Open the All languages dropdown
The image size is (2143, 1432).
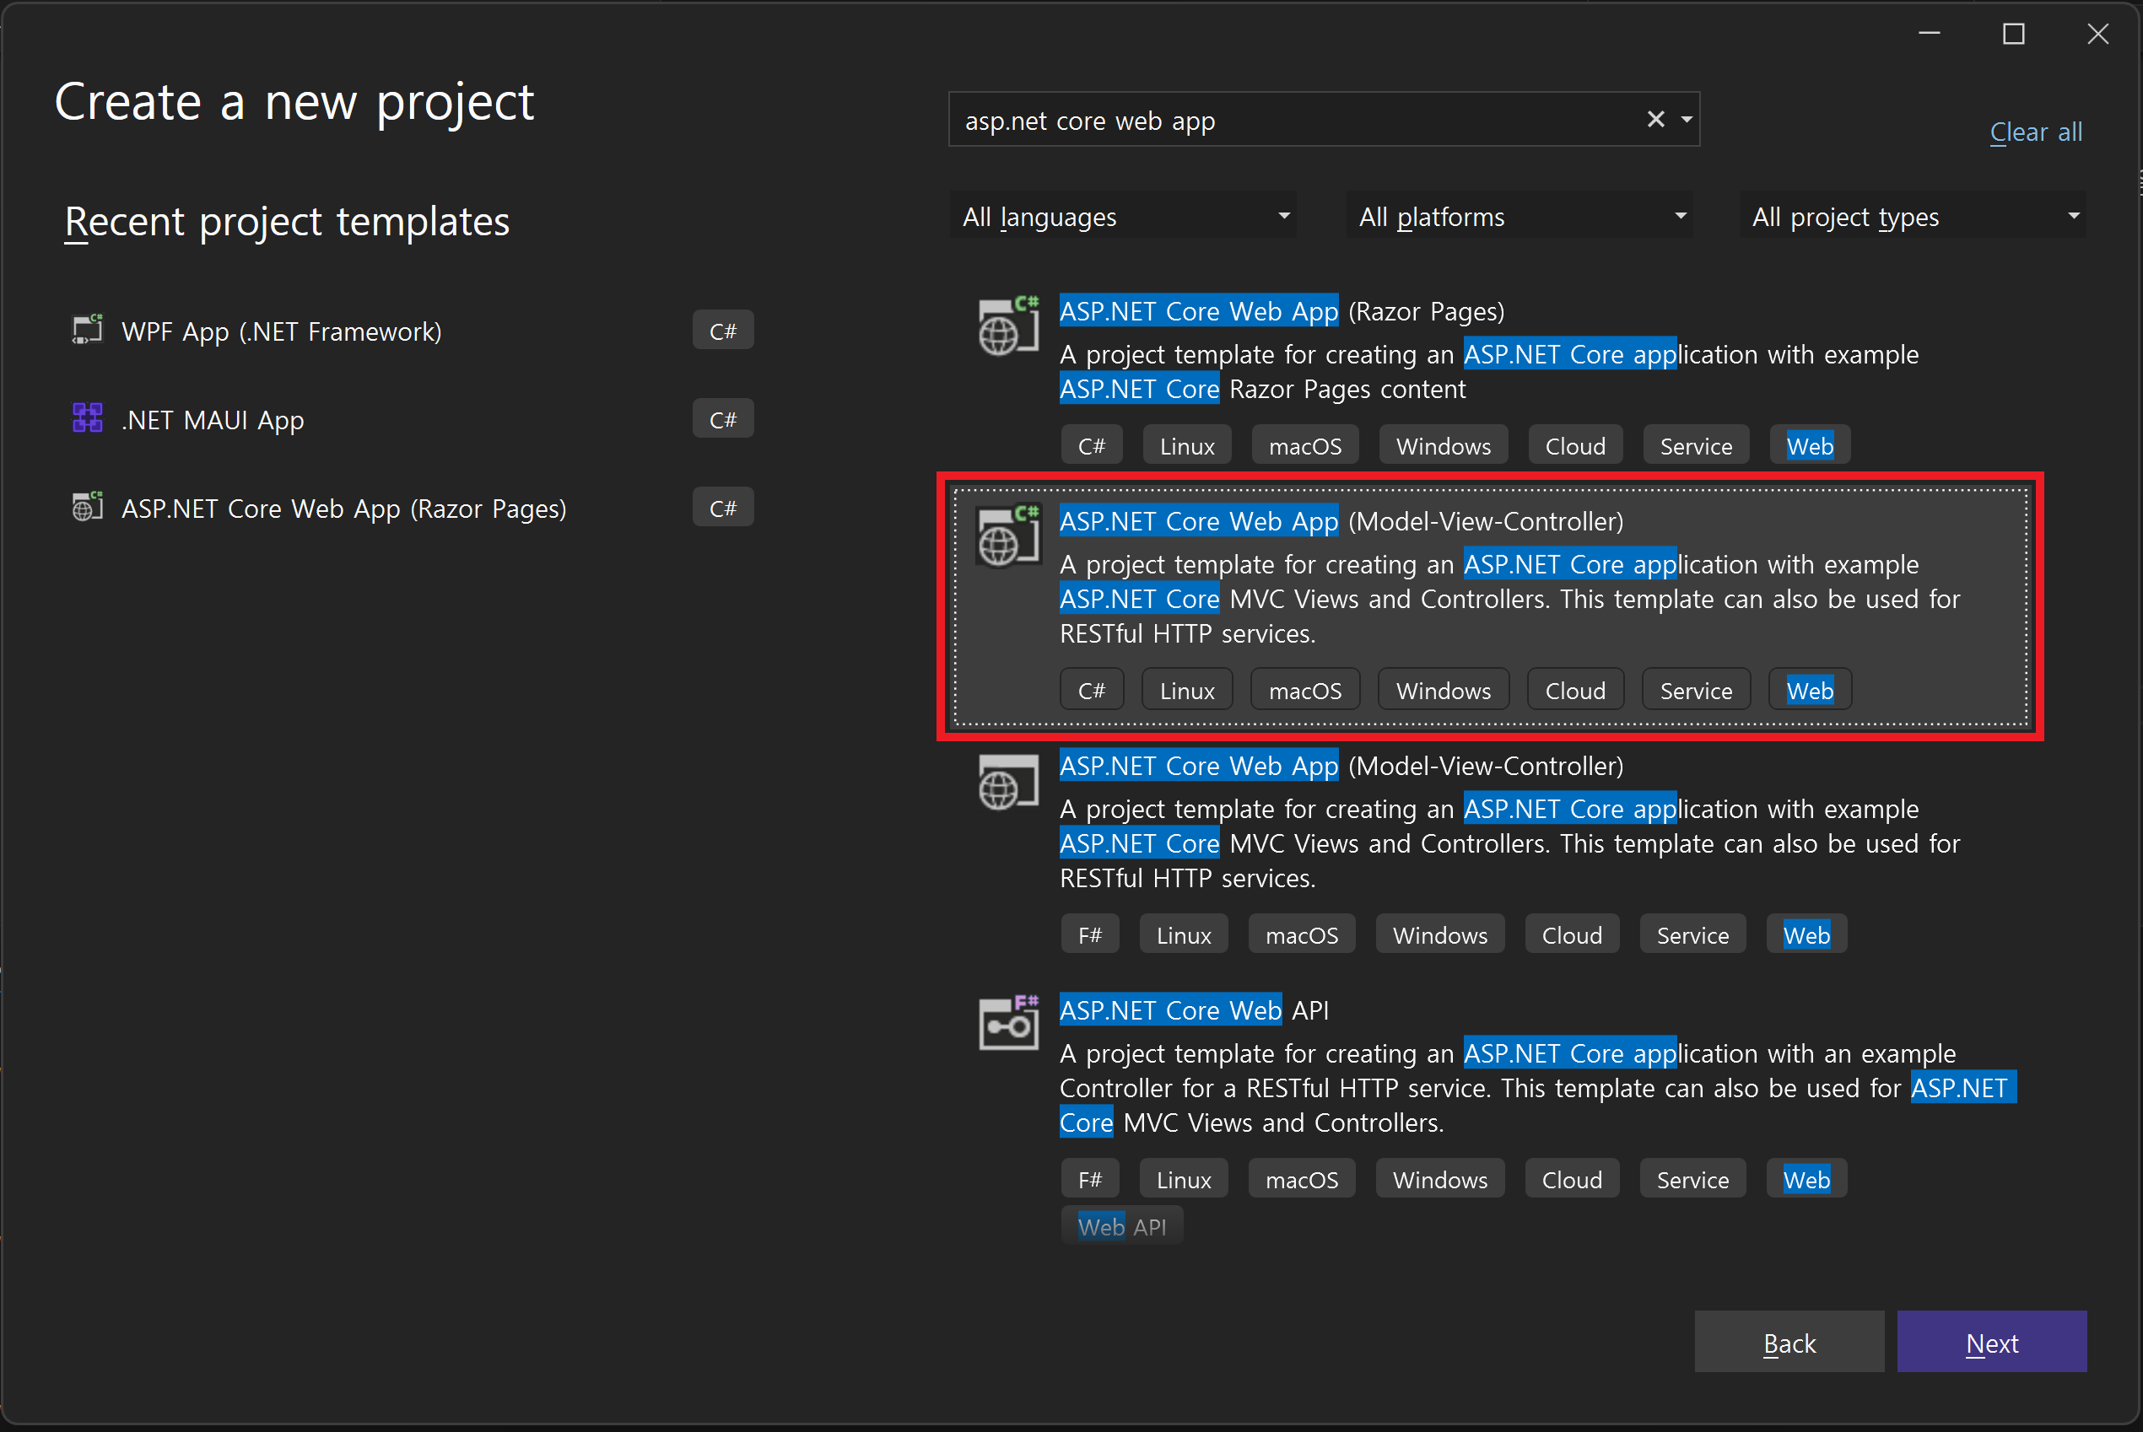pyautogui.click(x=1124, y=217)
